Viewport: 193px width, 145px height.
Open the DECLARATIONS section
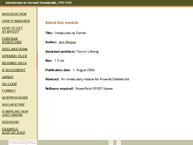[x=15, y=49]
